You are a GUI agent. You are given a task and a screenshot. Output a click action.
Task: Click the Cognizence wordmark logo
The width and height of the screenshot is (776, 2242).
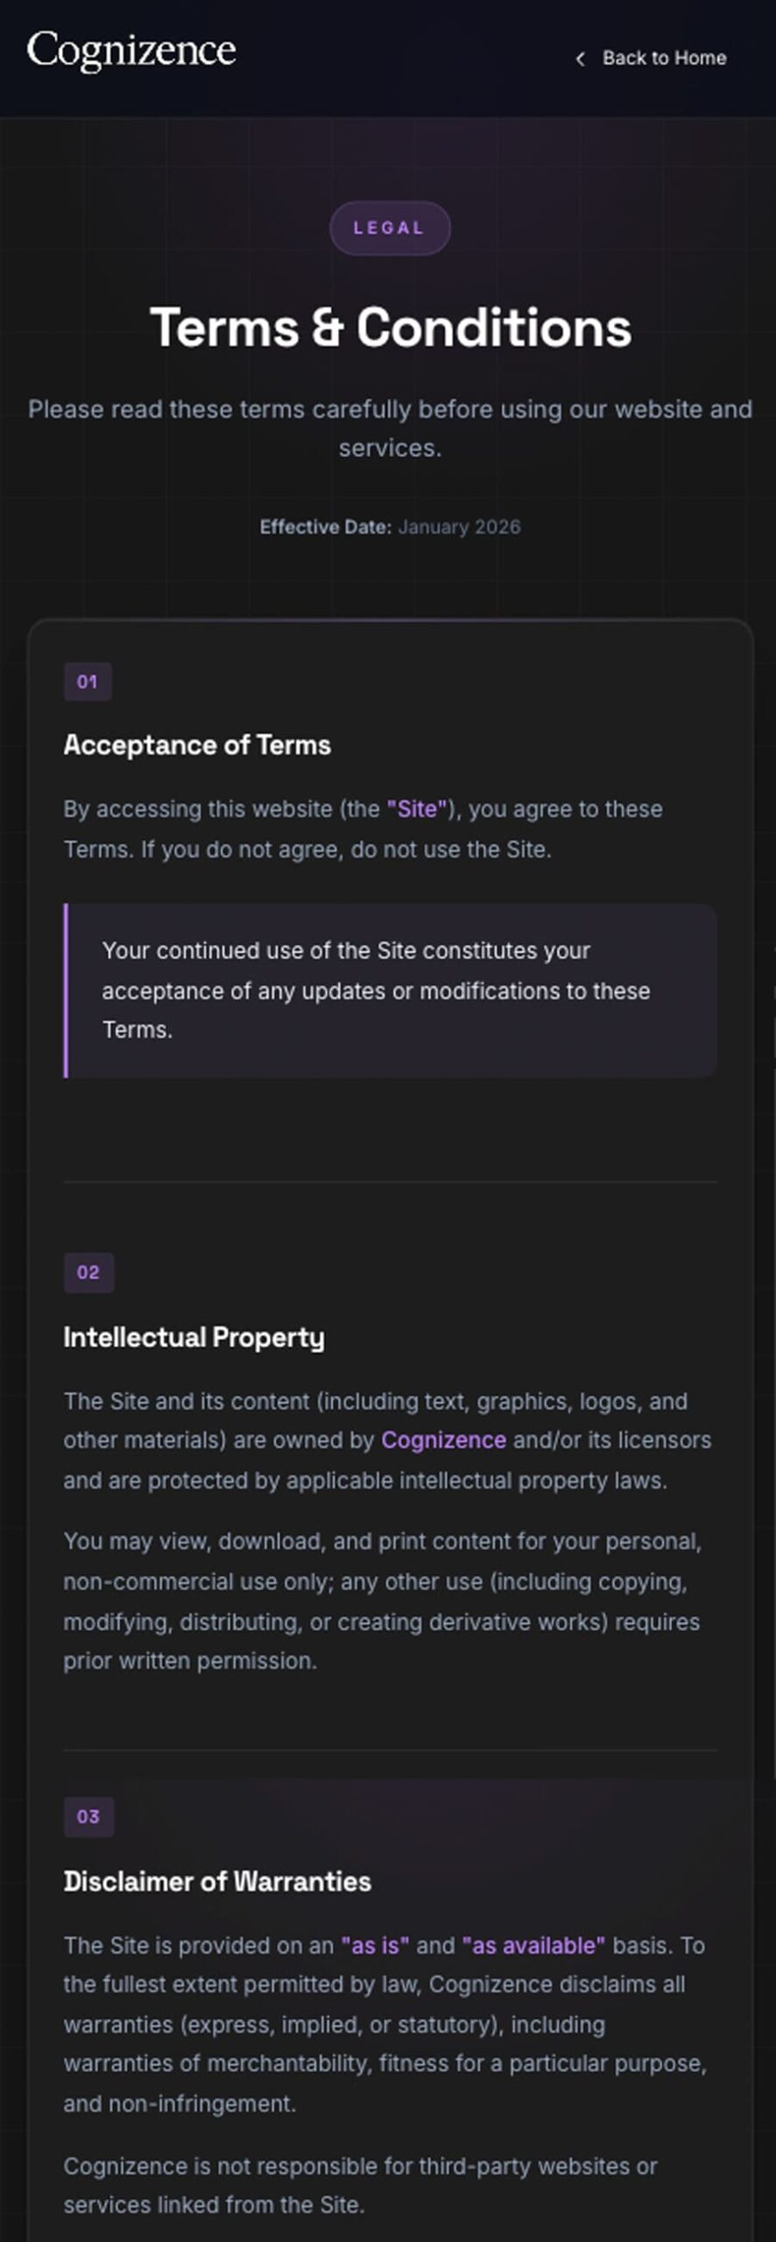(131, 52)
